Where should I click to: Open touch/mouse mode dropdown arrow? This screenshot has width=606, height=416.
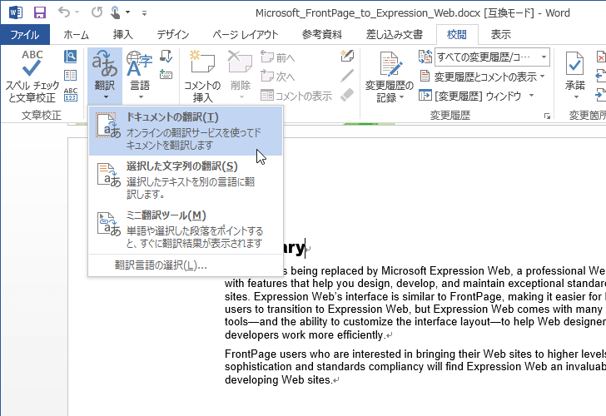tap(127, 12)
